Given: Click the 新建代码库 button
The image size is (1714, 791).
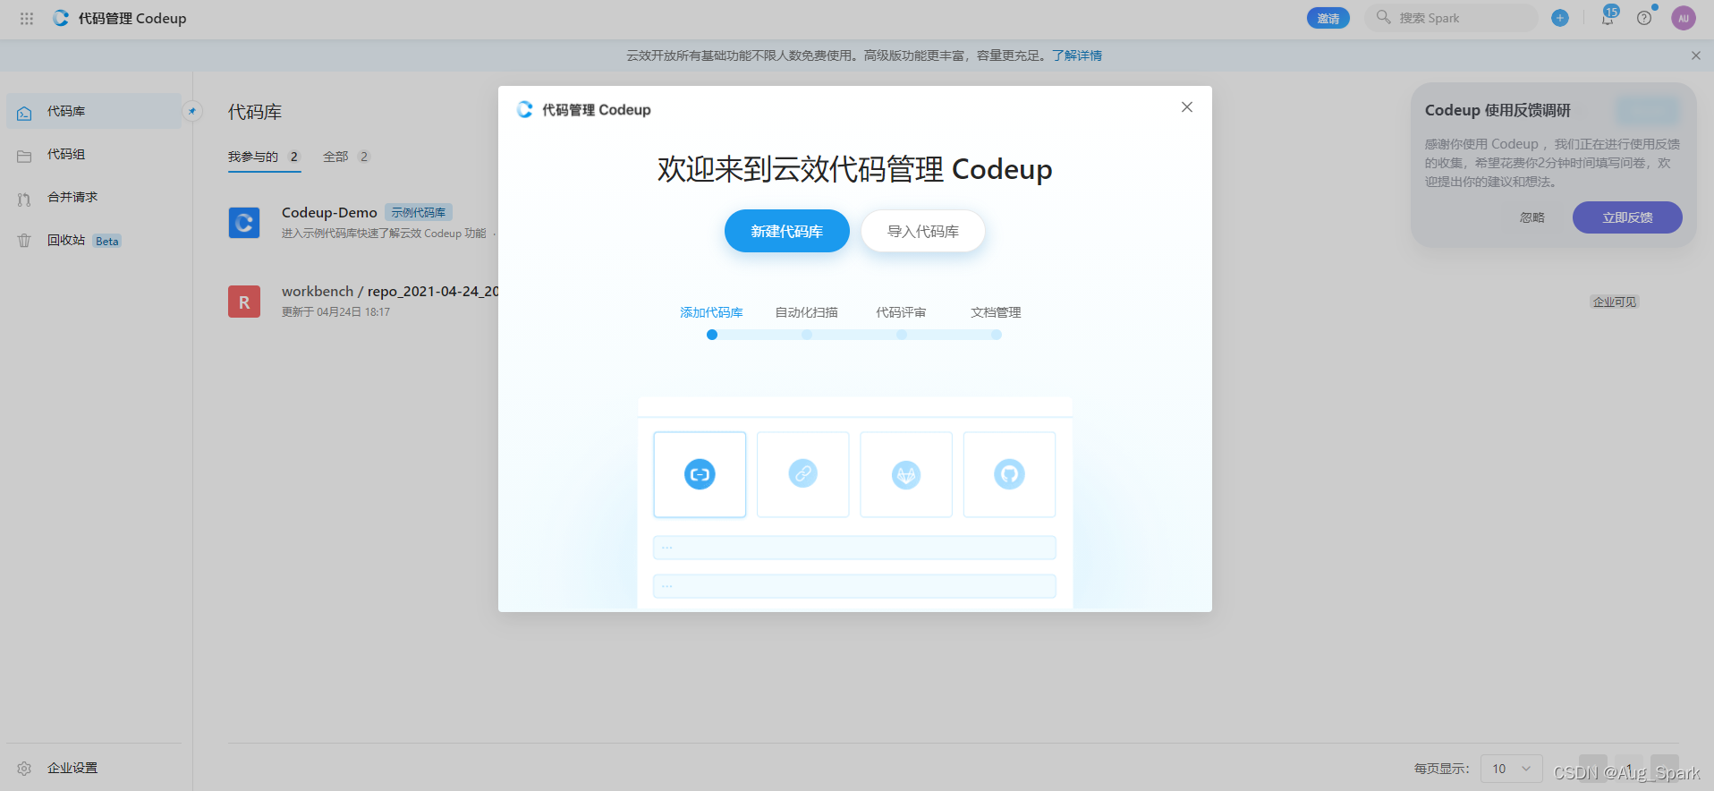Looking at the screenshot, I should [x=787, y=231].
